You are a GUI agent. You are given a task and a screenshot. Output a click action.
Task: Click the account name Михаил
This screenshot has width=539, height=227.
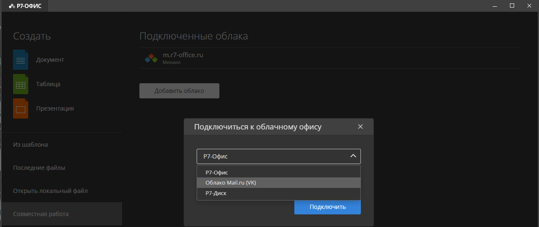(x=172, y=62)
